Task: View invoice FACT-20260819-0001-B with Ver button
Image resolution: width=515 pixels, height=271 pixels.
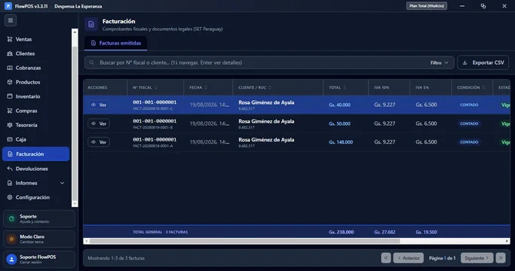Action: pos(99,123)
